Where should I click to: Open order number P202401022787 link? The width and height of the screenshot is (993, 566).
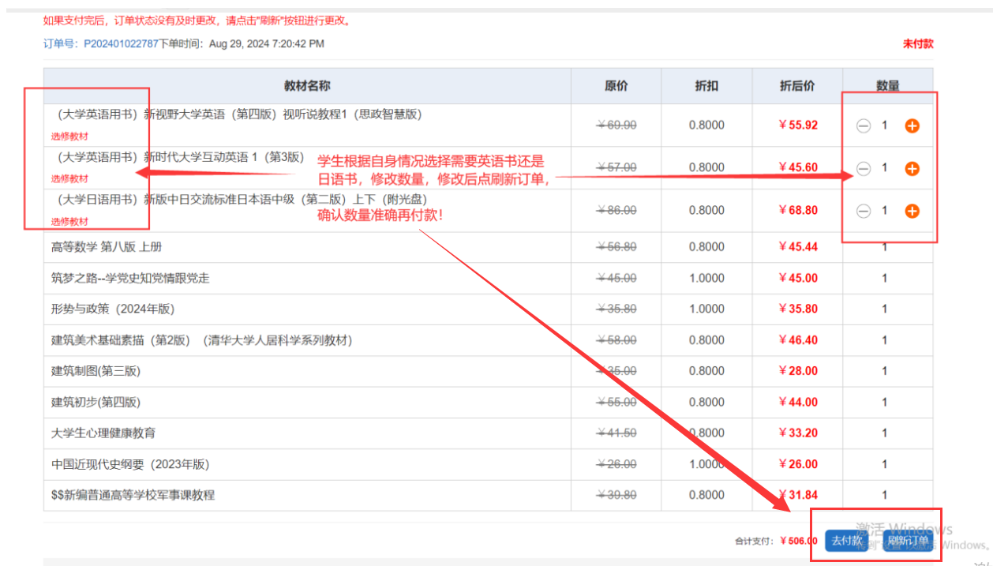click(x=122, y=43)
